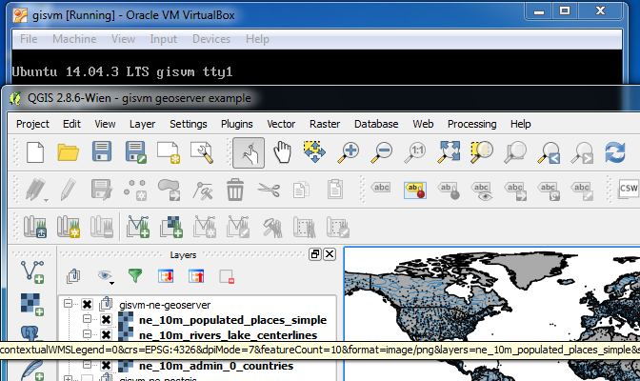Float the Layers panel

(314, 254)
